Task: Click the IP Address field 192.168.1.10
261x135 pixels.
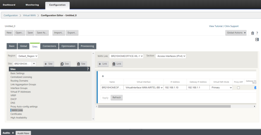Action: coord(175,87)
